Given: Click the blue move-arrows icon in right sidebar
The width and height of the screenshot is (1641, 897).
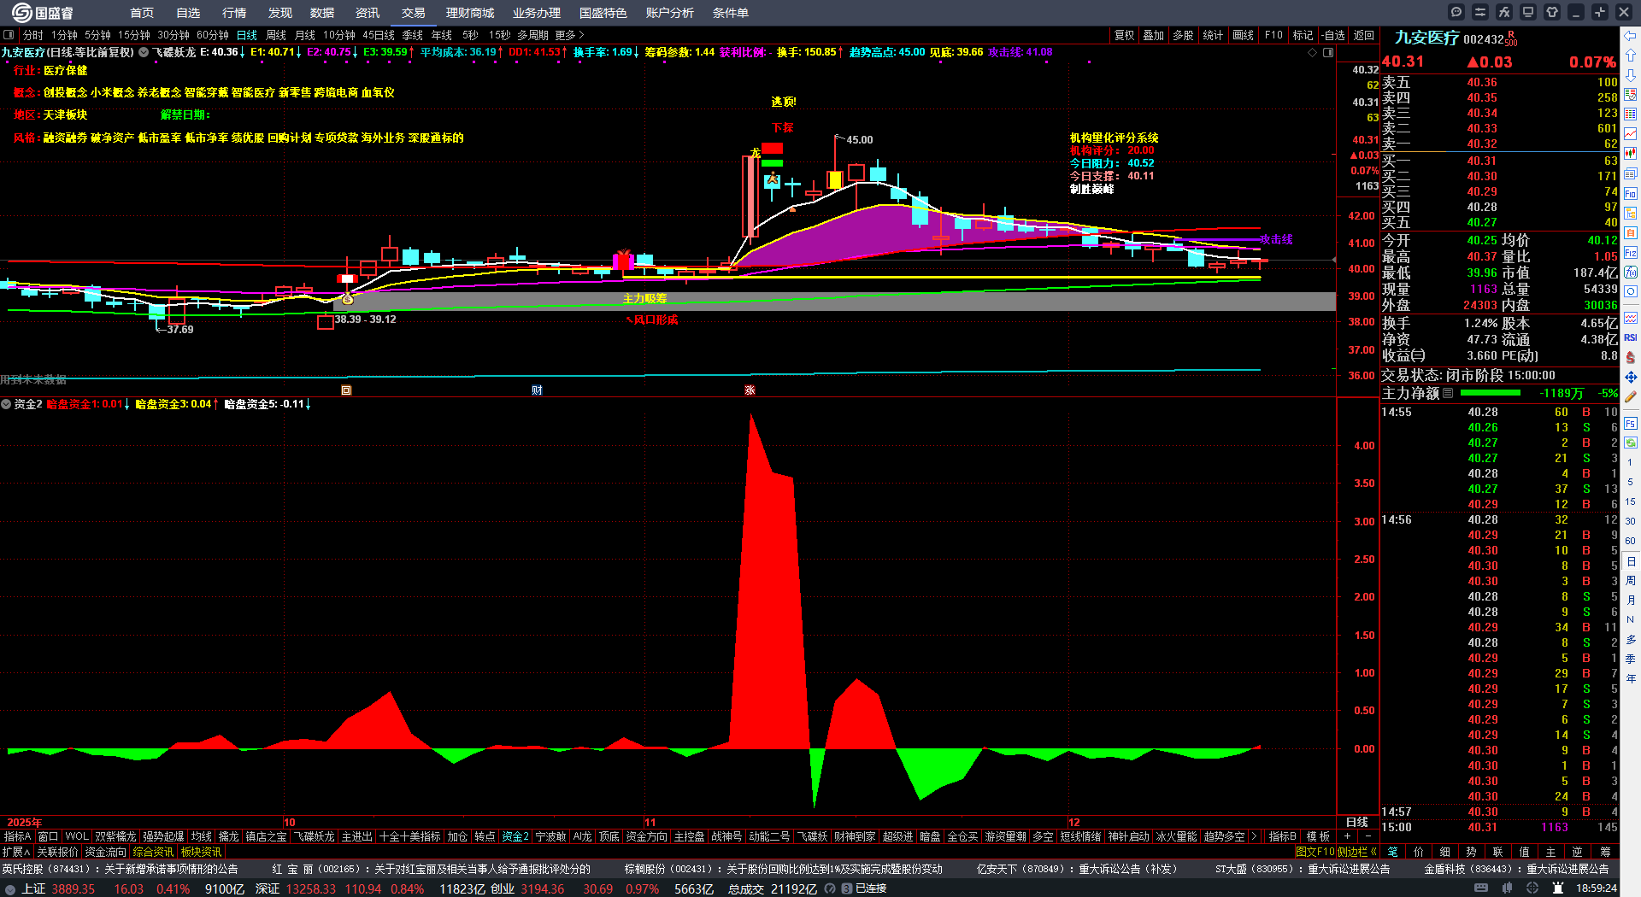Looking at the screenshot, I should [1631, 377].
